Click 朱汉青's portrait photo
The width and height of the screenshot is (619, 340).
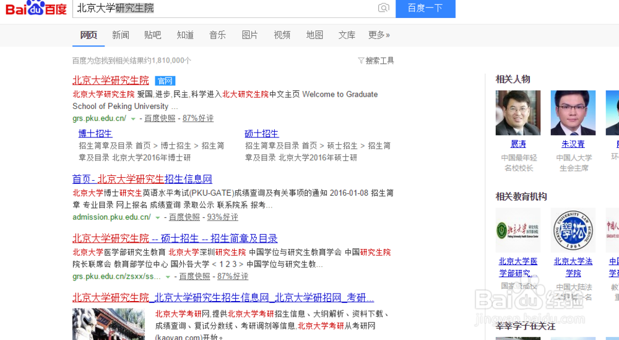573,113
